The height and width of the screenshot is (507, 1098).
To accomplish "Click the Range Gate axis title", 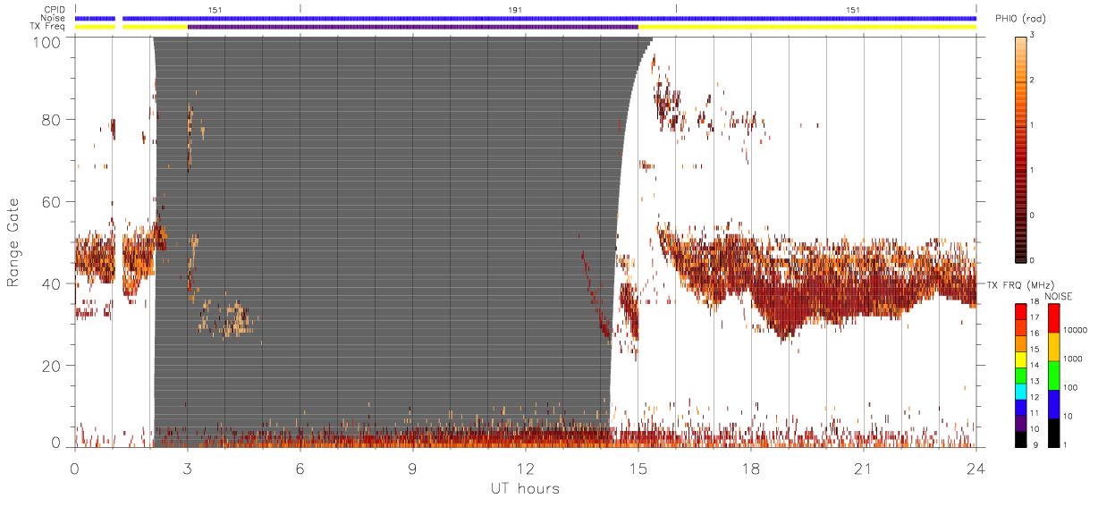I will [13, 243].
